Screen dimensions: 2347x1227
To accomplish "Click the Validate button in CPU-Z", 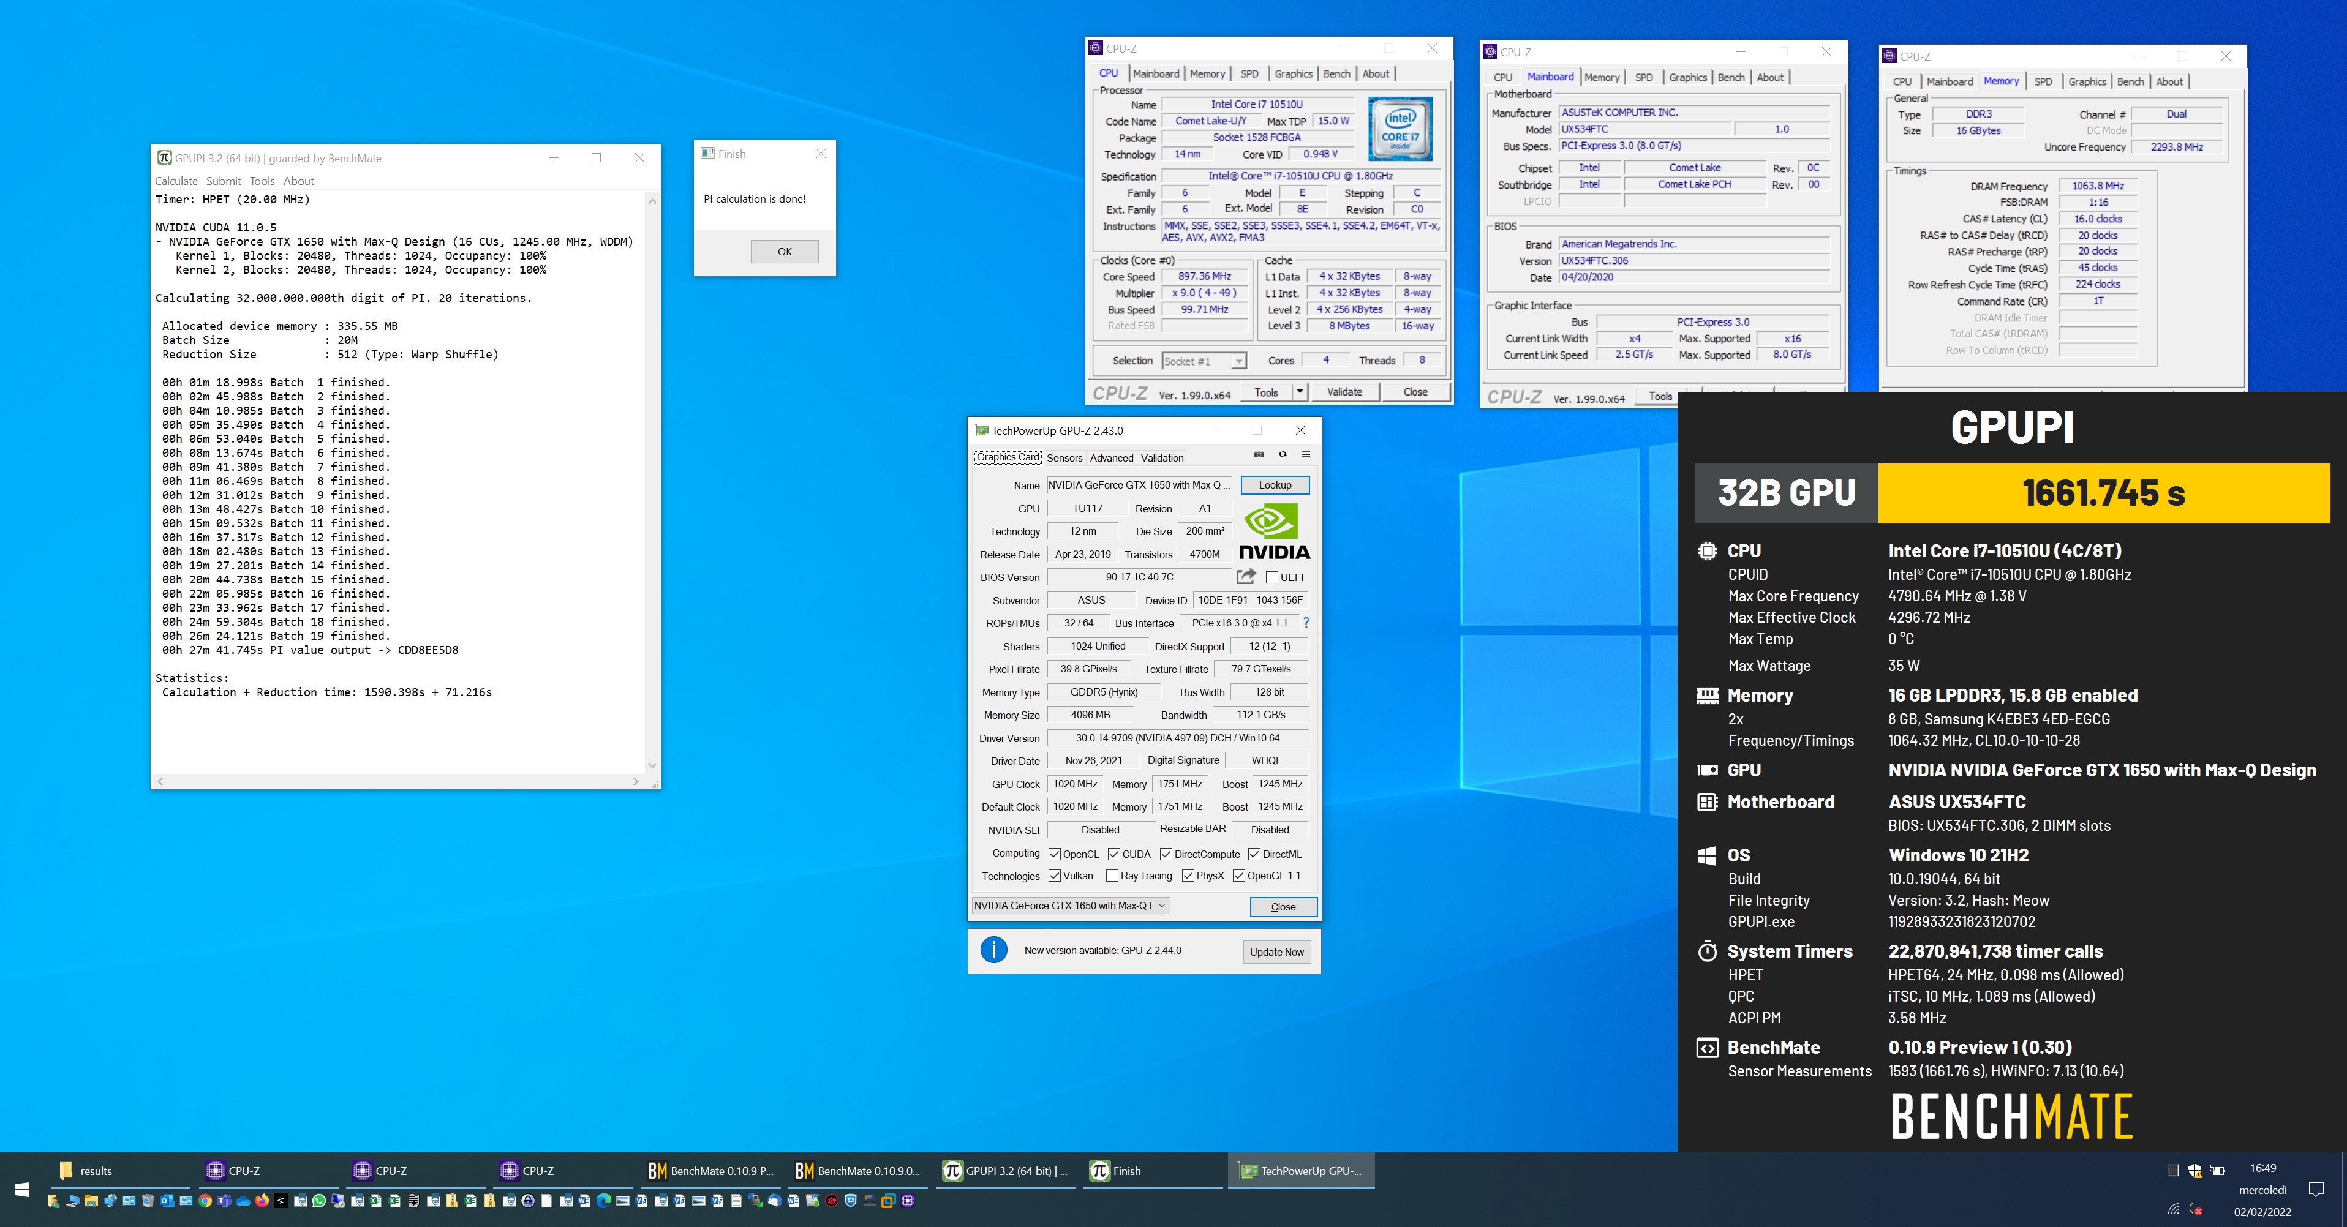I will pos(1344,392).
